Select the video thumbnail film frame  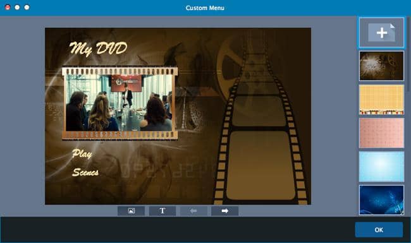coord(120,103)
